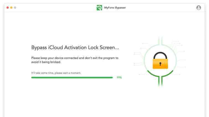Click the green bypass progress bar

click(72, 78)
